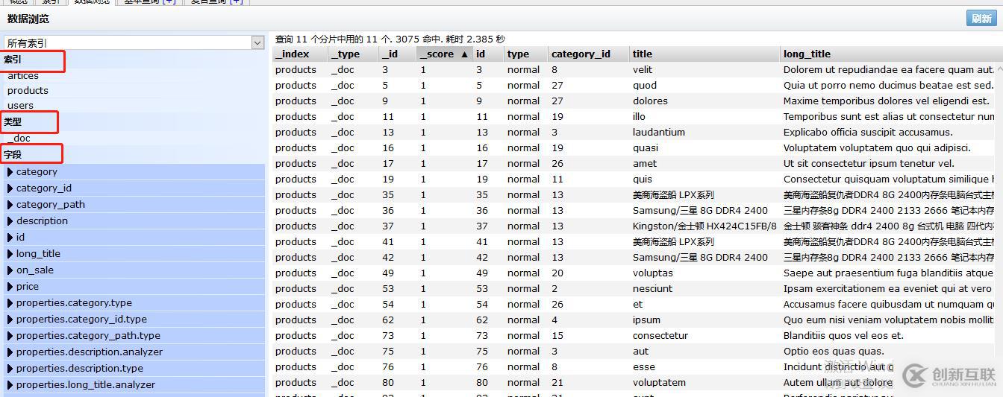Expand properties.category_path.type field
This screenshot has width=1003, height=397.
pos(134,335)
